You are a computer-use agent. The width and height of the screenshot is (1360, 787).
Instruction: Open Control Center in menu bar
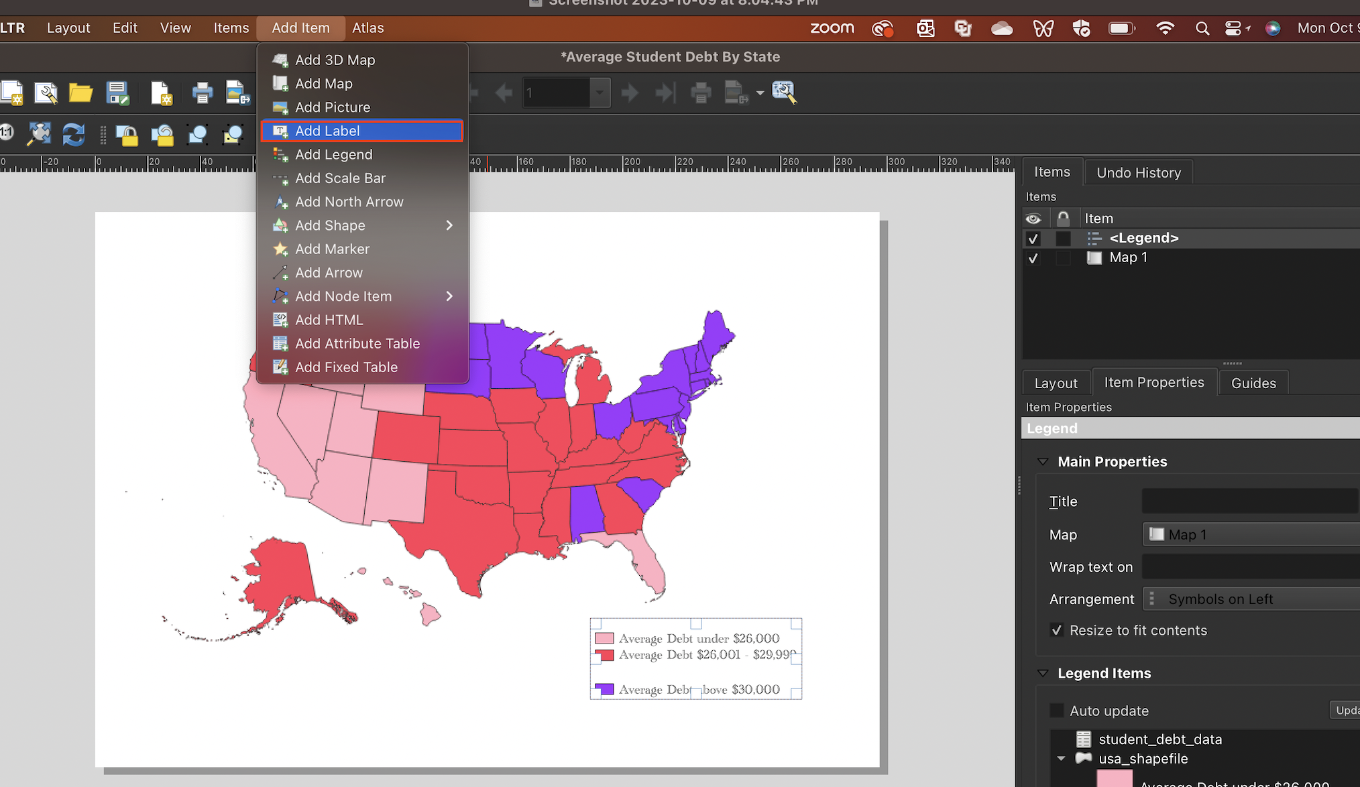tap(1233, 28)
